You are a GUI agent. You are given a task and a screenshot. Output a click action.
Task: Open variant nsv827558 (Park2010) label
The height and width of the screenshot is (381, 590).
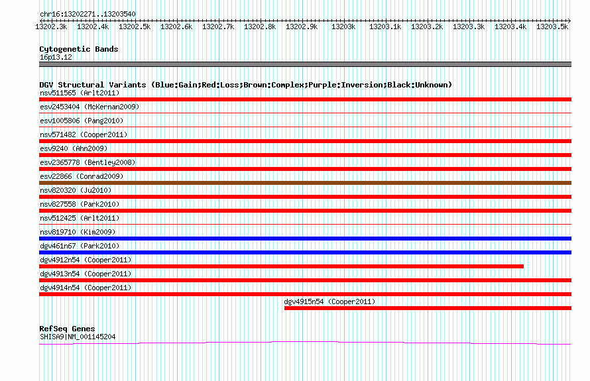click(80, 204)
